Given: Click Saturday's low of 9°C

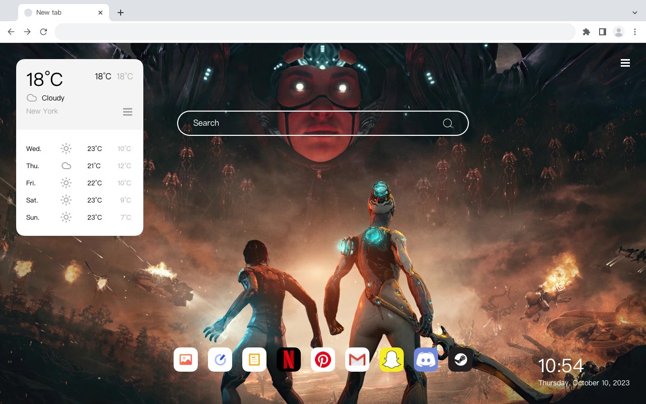Looking at the screenshot, I should pyautogui.click(x=126, y=200).
